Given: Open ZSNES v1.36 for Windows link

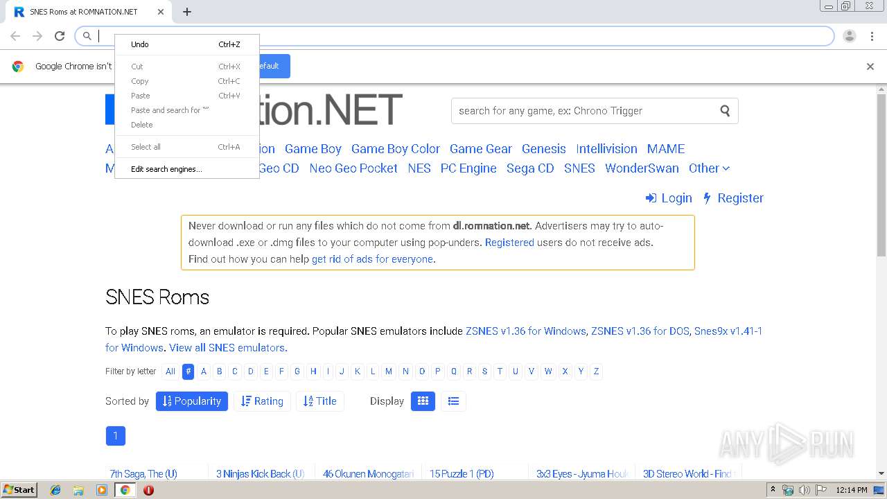Looking at the screenshot, I should coord(526,331).
